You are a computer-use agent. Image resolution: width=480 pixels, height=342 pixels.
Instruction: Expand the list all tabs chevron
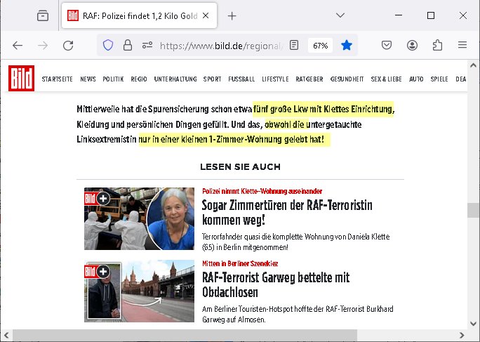point(340,15)
